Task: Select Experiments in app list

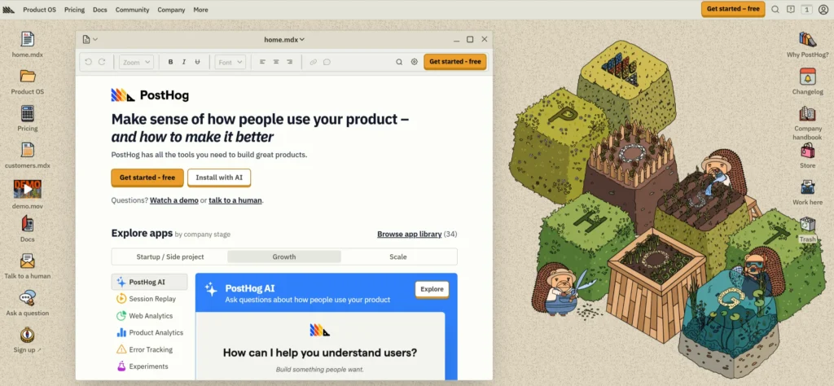Action: tap(150, 366)
